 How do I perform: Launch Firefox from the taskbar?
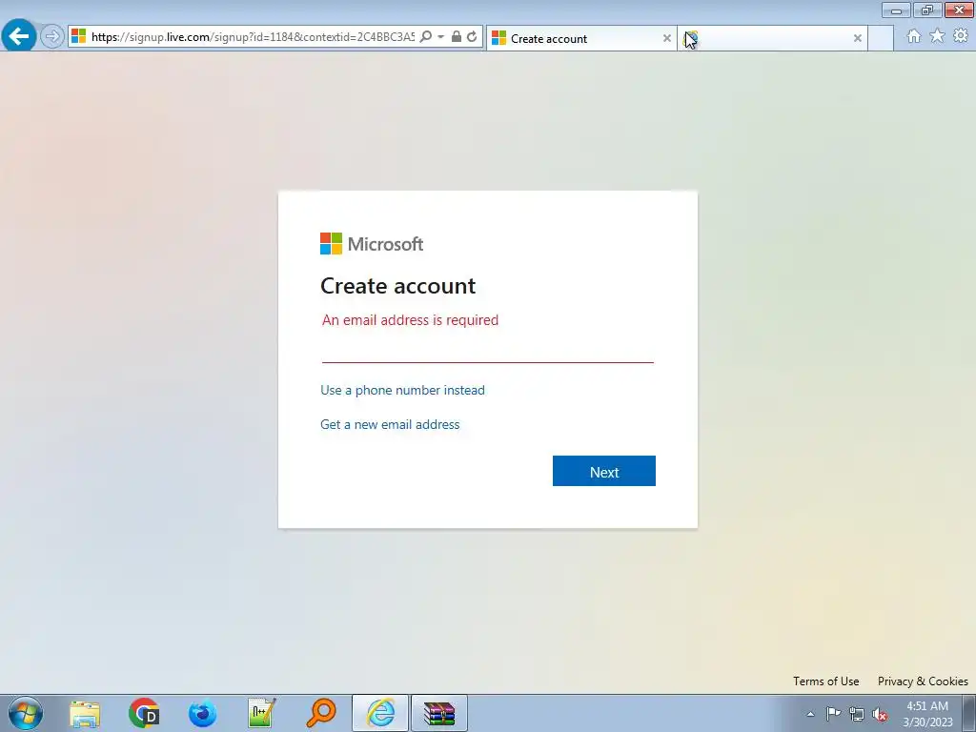[x=202, y=713]
